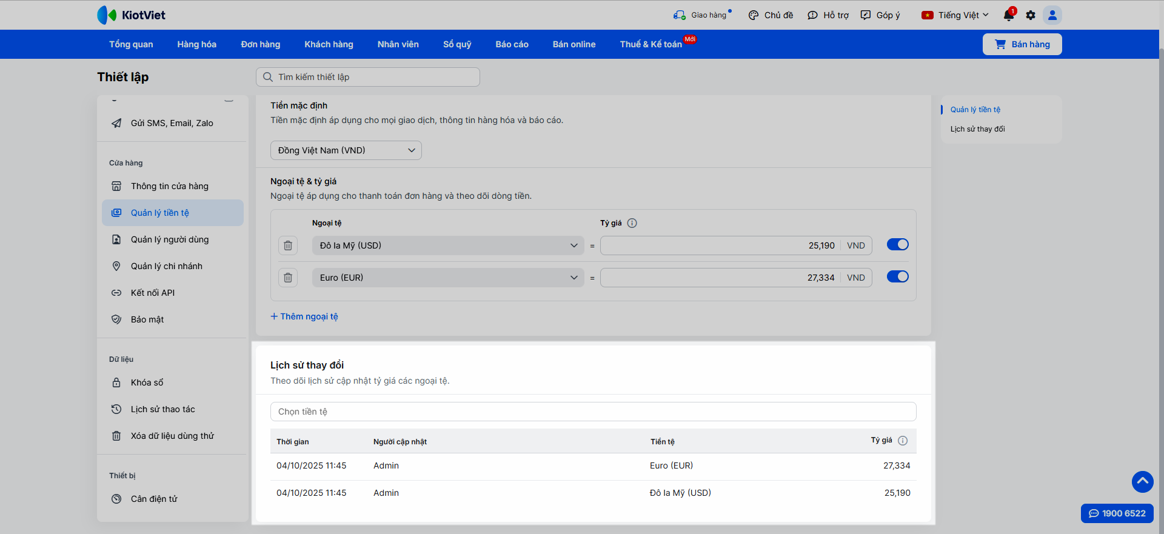Go to Báo cáo menu
The width and height of the screenshot is (1164, 534).
tap(512, 44)
